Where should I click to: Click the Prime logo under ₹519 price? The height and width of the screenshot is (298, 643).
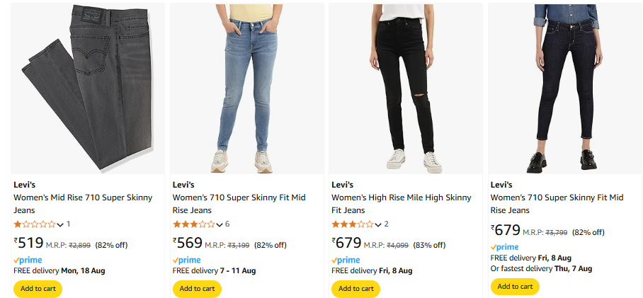[x=27, y=260]
